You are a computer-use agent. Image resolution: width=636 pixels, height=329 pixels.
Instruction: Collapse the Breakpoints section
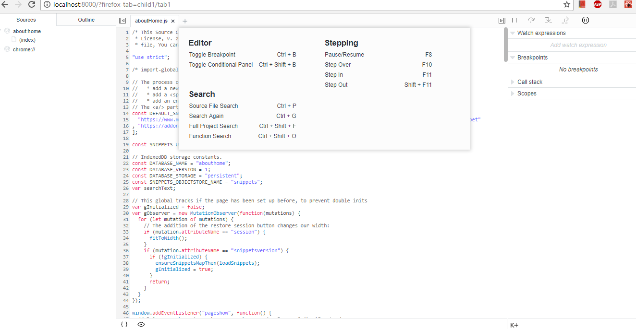click(x=513, y=58)
